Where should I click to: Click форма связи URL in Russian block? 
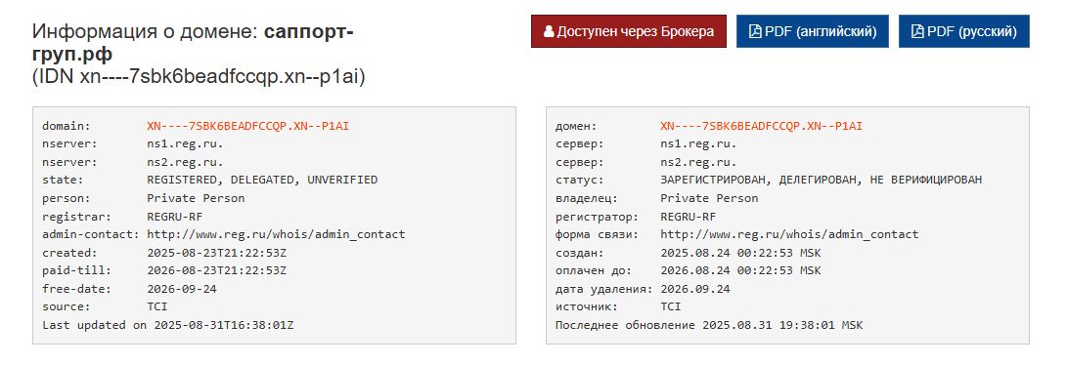[x=788, y=235]
